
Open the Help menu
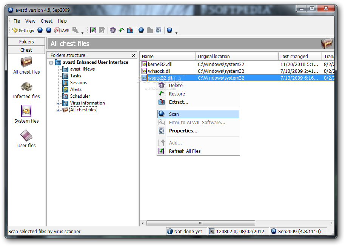pos(62,21)
